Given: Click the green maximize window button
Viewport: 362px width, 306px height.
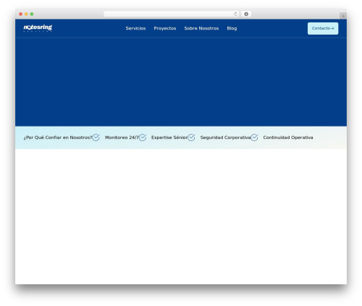Looking at the screenshot, I should coord(32,14).
